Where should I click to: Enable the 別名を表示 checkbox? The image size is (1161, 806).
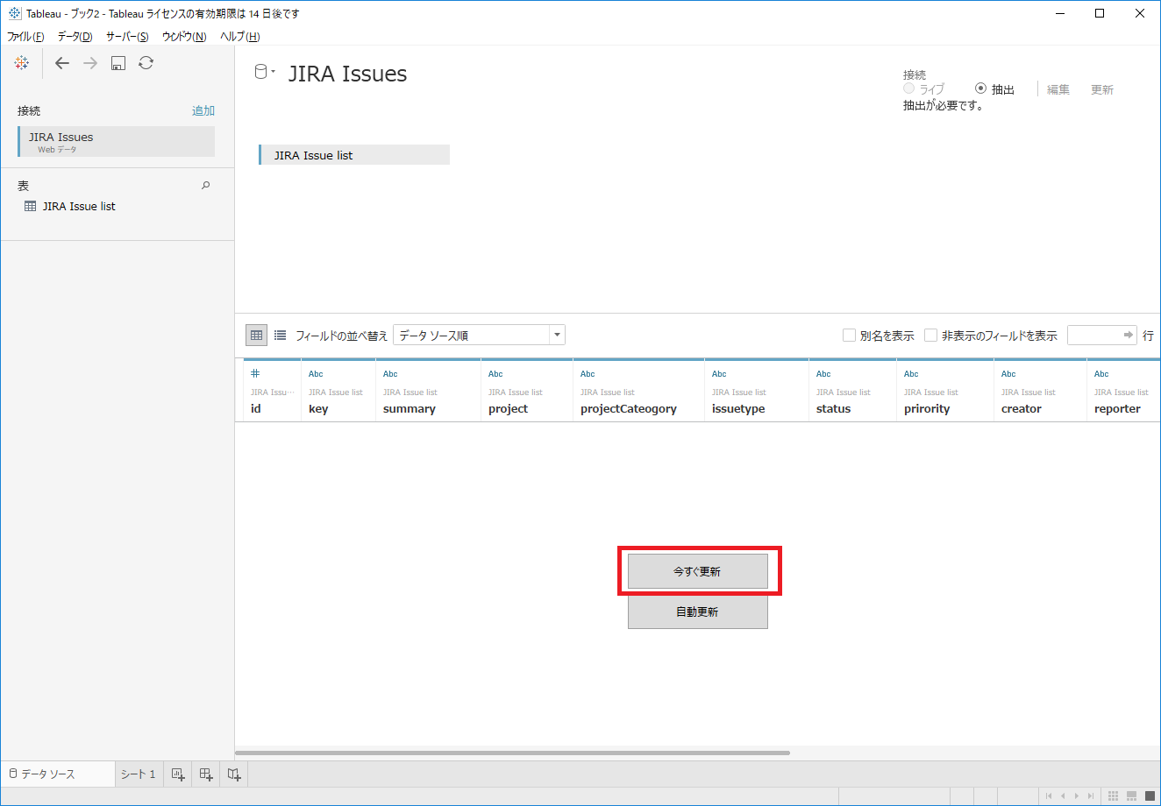point(849,336)
